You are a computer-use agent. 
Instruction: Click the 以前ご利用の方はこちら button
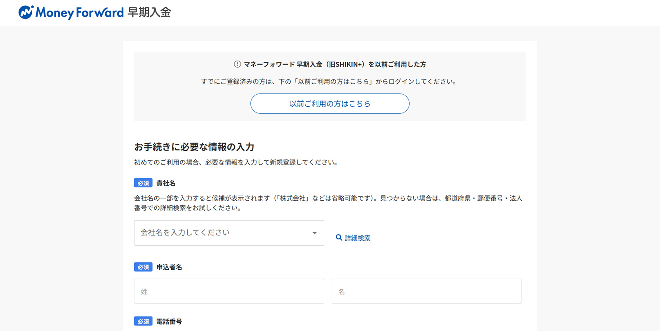330,103
